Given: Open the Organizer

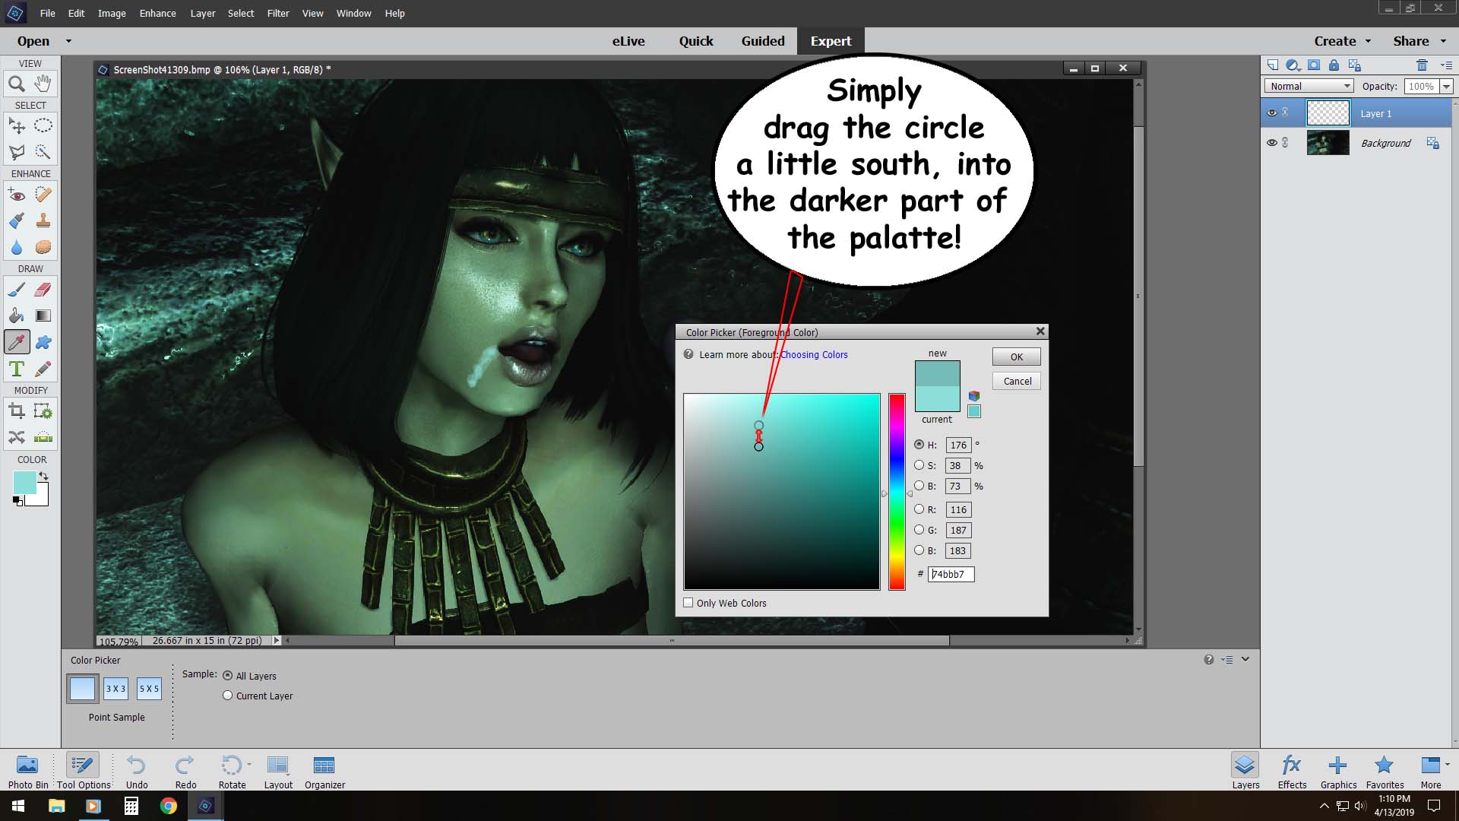Looking at the screenshot, I should click(324, 772).
